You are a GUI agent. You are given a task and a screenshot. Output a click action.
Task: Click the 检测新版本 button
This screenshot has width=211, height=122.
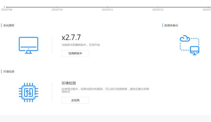(x=75, y=53)
